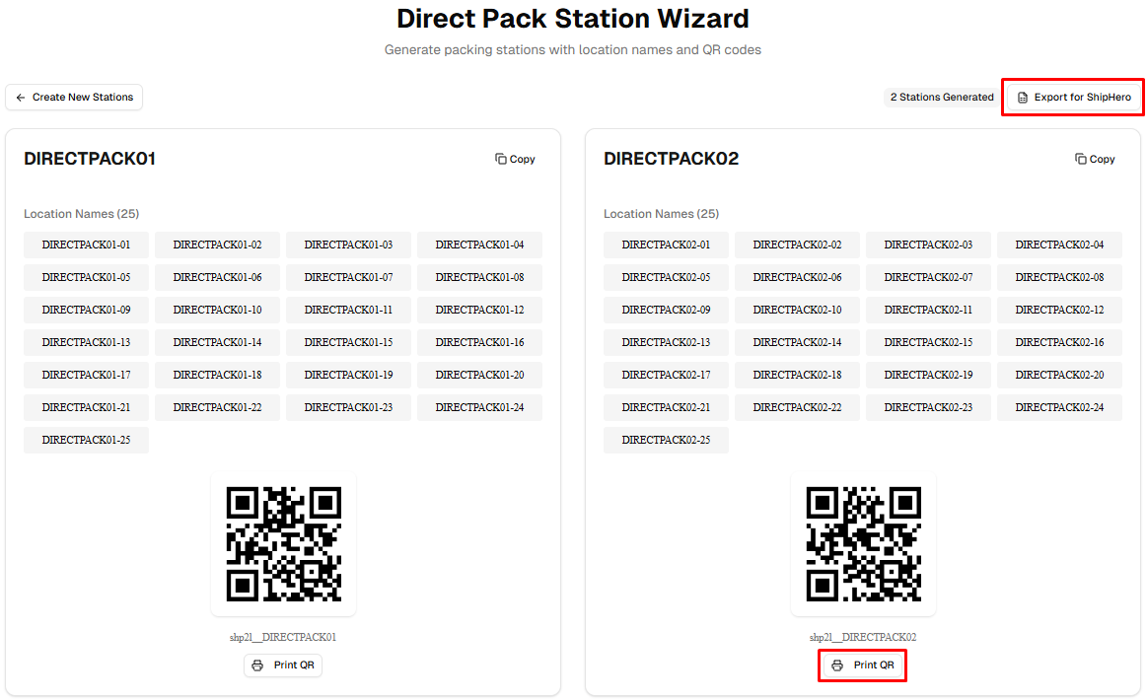Click the DIRECTPACK01 QR code image
This screenshot has height=700, width=1147.
[283, 543]
